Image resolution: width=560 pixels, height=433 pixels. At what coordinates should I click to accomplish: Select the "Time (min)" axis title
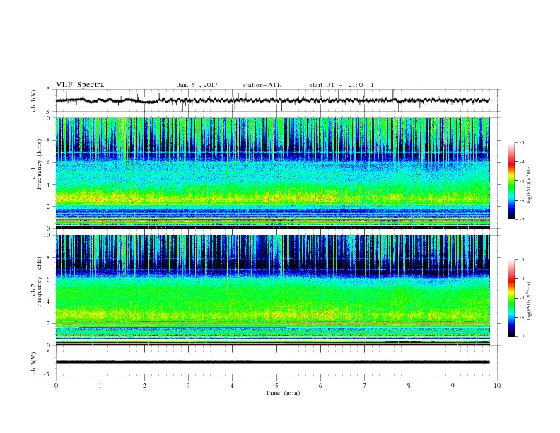(x=283, y=393)
